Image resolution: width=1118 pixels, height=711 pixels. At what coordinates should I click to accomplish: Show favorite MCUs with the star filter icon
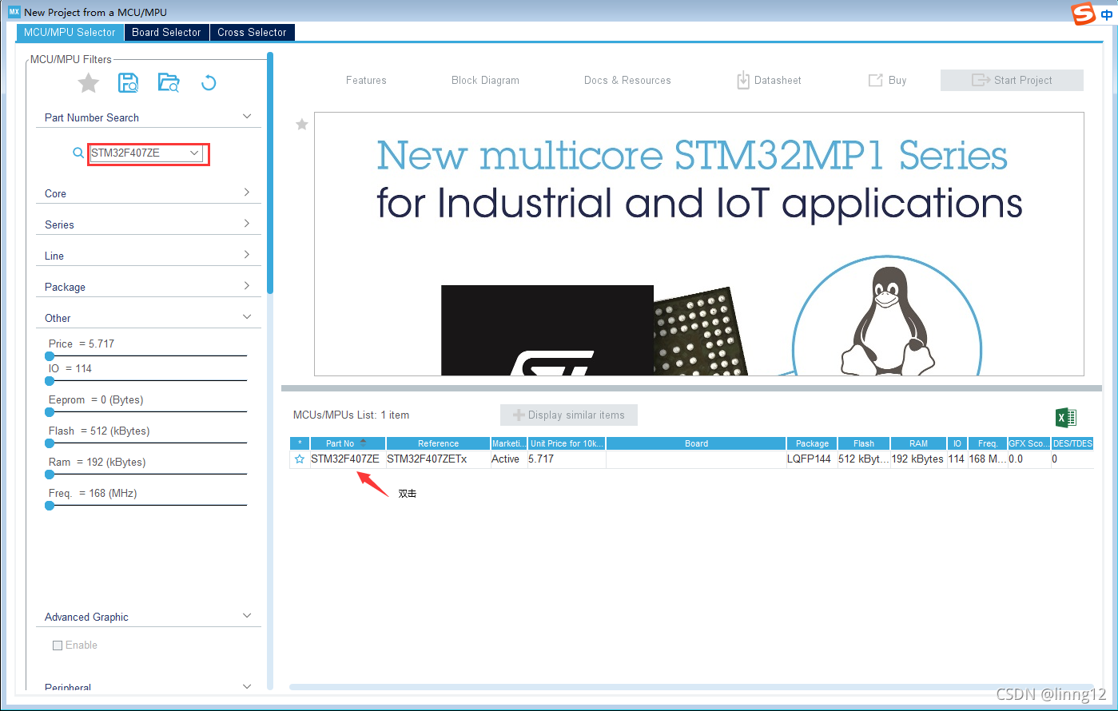tap(89, 82)
